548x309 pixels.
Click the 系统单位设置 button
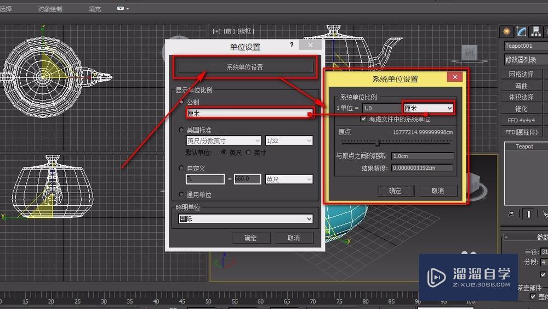click(x=246, y=67)
